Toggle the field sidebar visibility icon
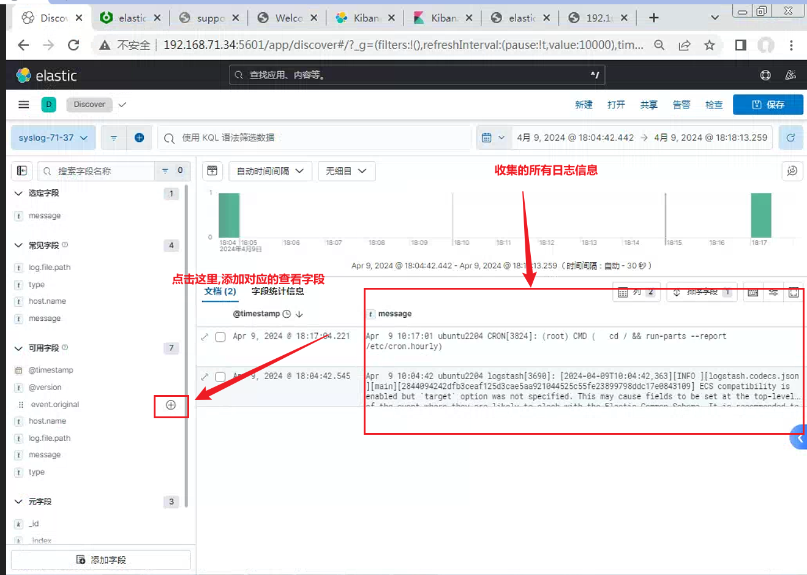The image size is (807, 575). (x=22, y=171)
